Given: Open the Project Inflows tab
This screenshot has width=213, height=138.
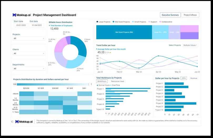Looking at the screenshot, I should click(x=190, y=15).
